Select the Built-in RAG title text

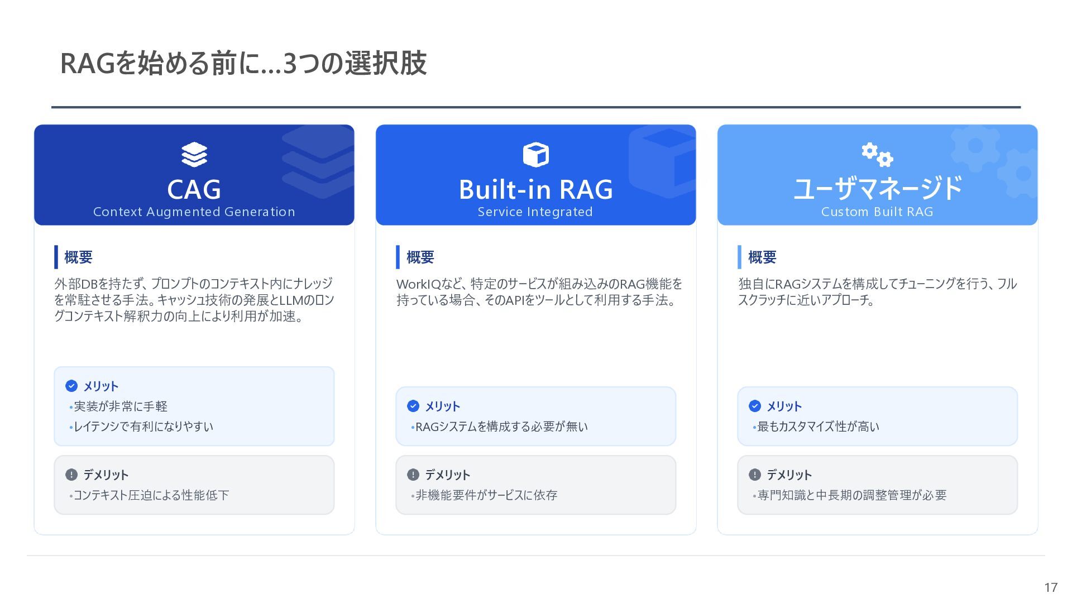(x=535, y=189)
